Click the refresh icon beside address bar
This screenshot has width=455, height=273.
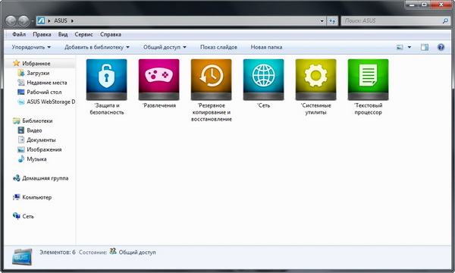pyautogui.click(x=332, y=21)
